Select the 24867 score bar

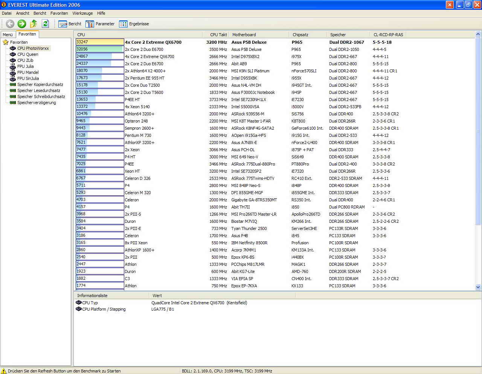[x=100, y=56]
